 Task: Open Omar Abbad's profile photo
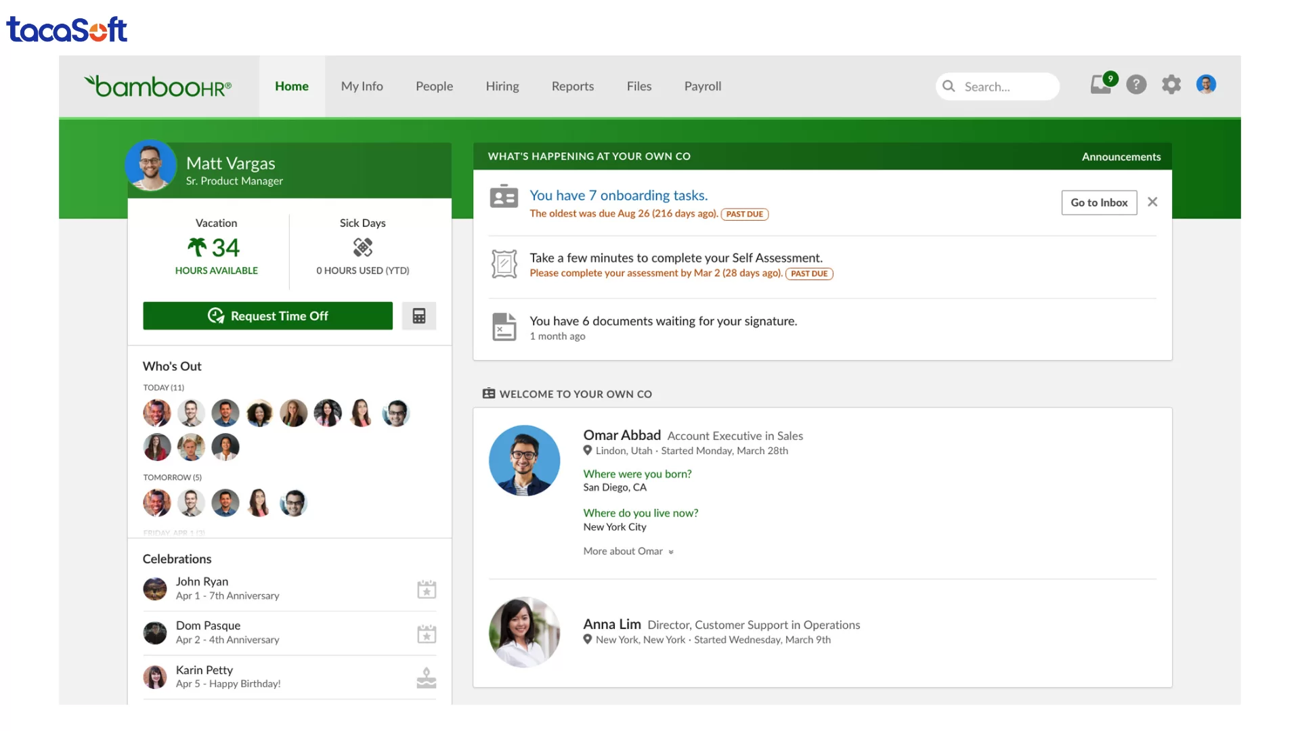524,461
